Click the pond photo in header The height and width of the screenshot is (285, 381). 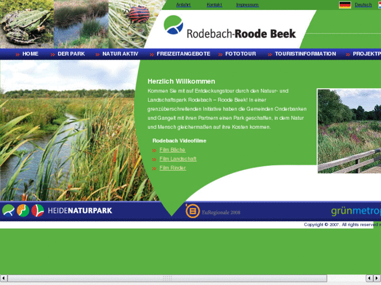(x=81, y=24)
